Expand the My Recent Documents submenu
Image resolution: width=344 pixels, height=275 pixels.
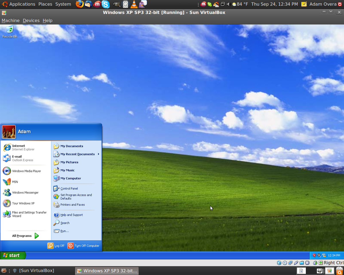pos(77,154)
